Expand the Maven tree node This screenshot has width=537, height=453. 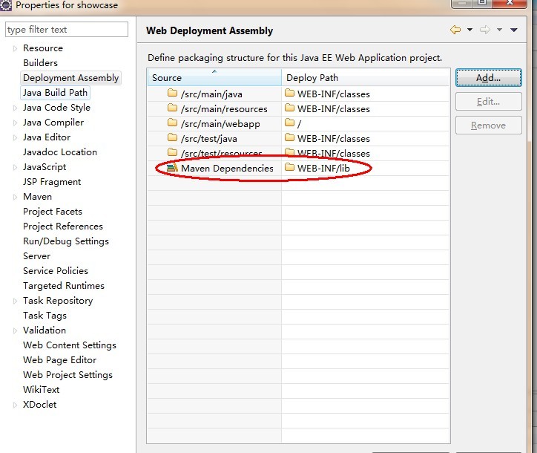[x=15, y=197]
